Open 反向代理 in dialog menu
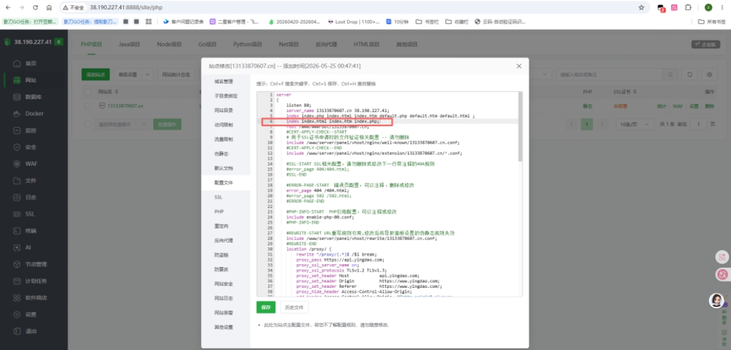 225,240
